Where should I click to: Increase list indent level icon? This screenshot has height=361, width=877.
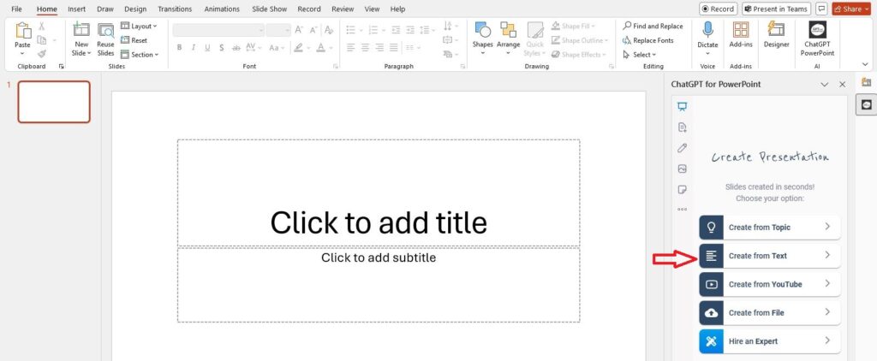pos(410,30)
